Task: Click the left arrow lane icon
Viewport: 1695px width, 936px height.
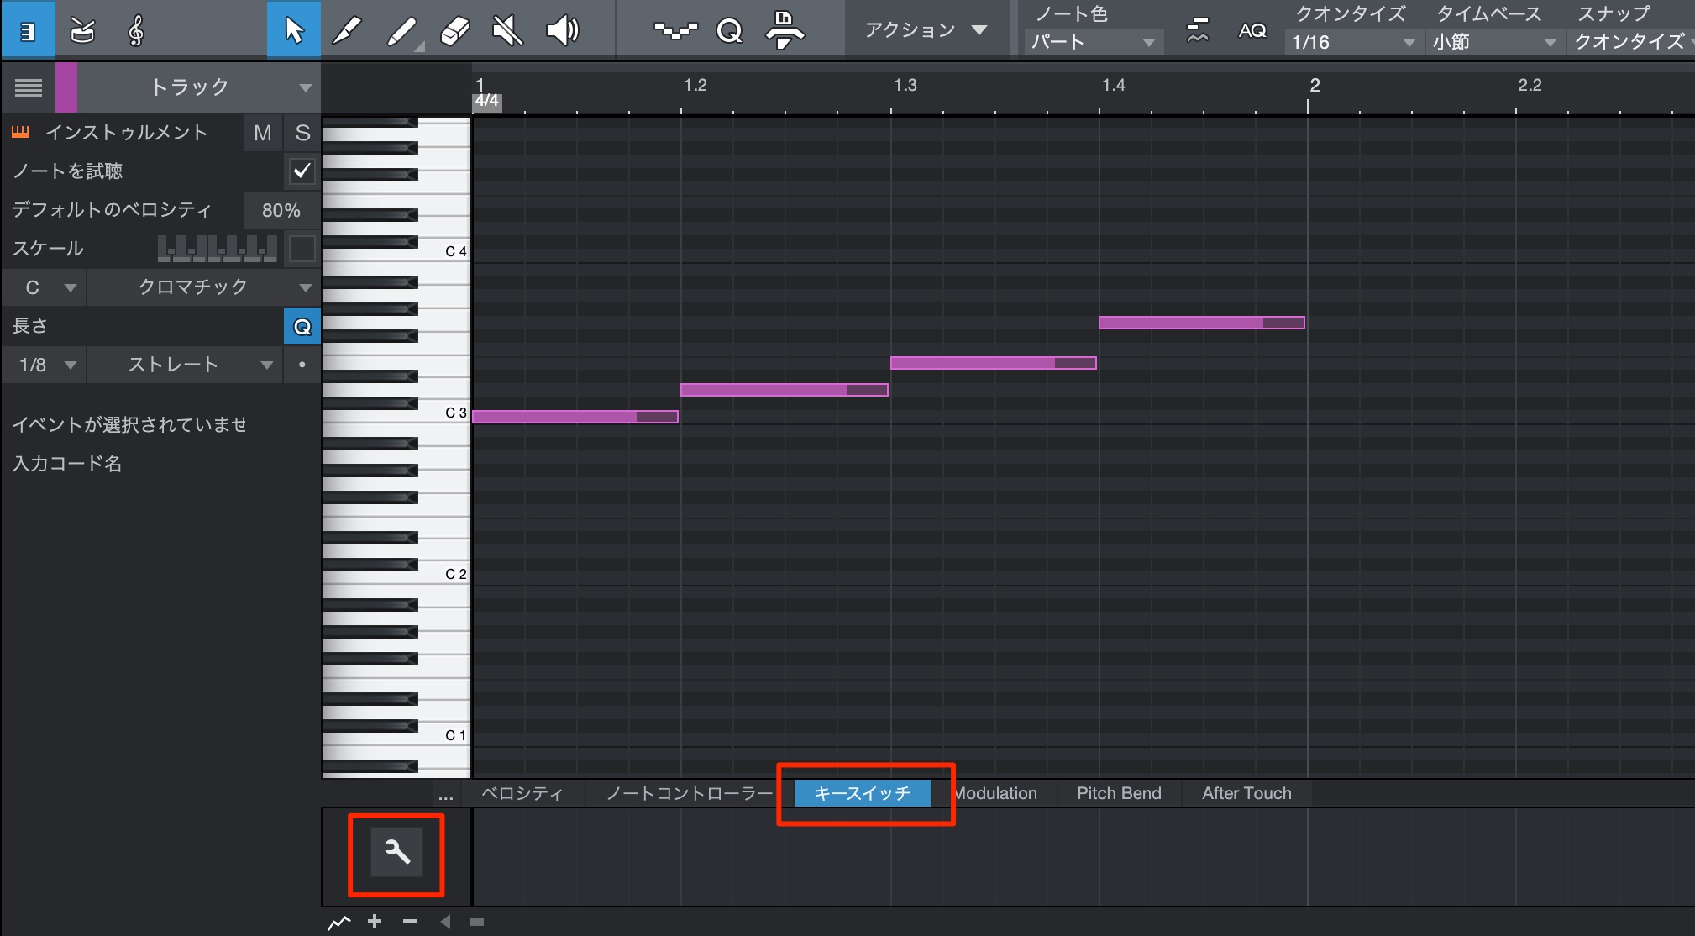Action: coord(445,922)
